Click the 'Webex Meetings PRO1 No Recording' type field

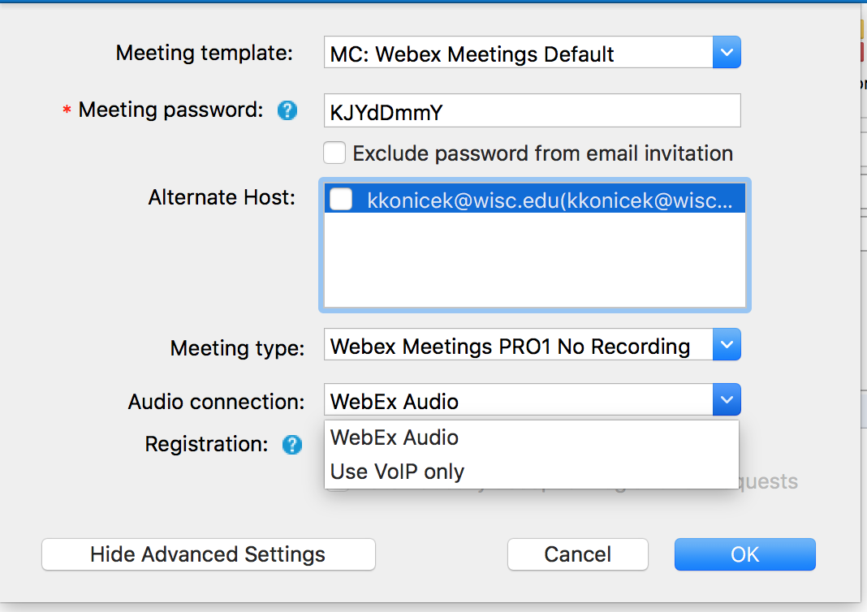pos(518,344)
